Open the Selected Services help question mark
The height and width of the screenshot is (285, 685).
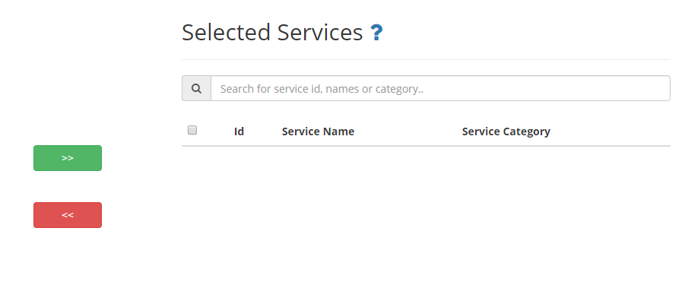(376, 33)
